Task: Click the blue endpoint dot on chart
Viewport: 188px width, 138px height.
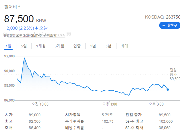Action: tap(168, 90)
